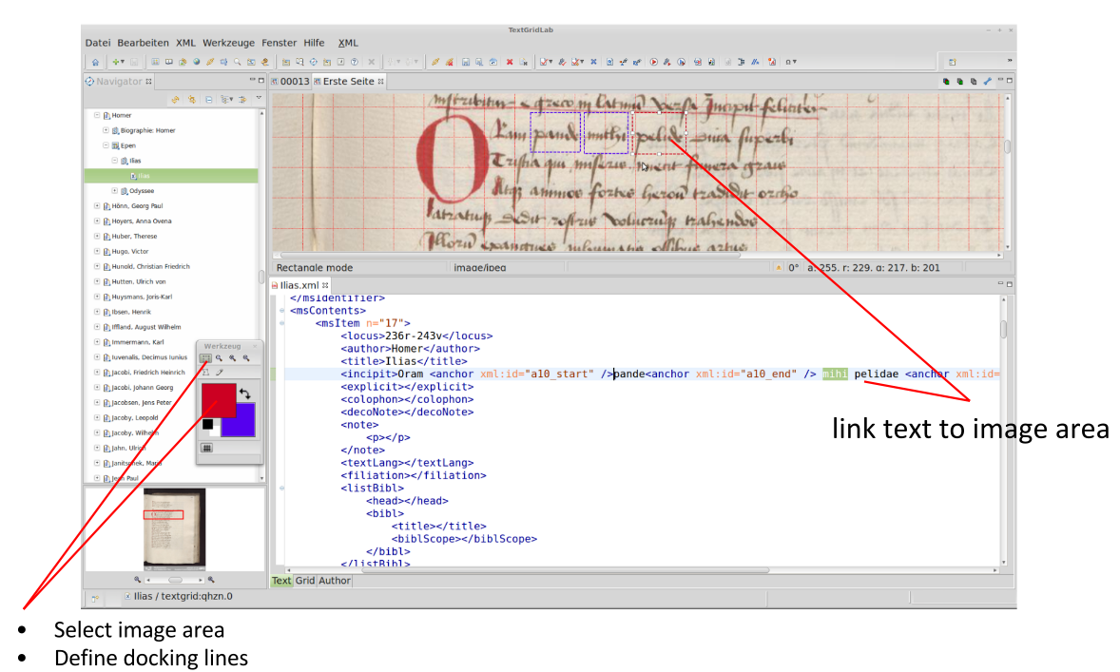Click the open book icon in the toolbar

click(169, 62)
